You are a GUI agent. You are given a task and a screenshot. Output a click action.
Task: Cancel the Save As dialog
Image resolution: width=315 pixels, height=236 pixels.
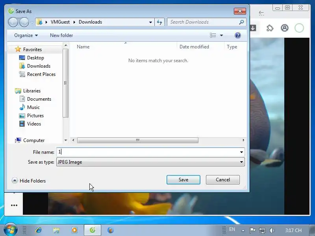222,180
